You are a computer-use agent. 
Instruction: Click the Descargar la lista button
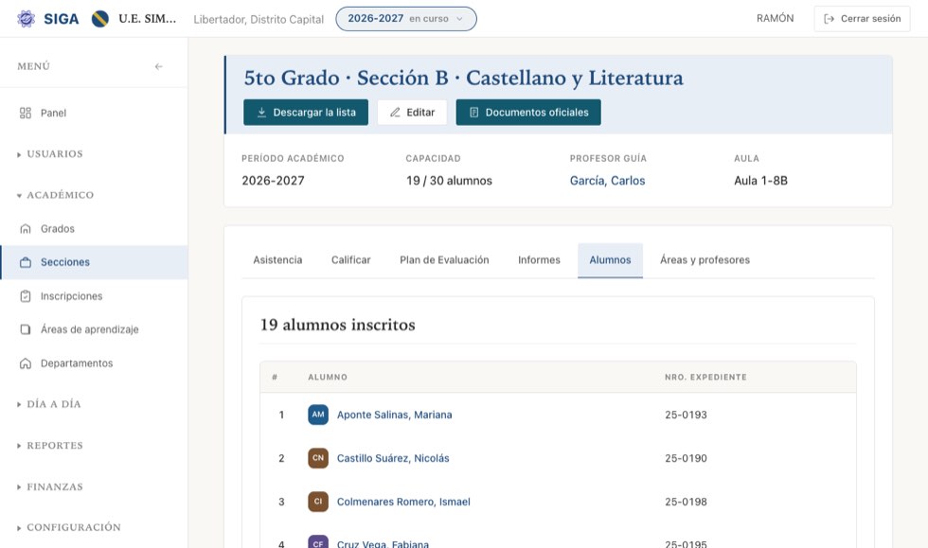pyautogui.click(x=306, y=113)
